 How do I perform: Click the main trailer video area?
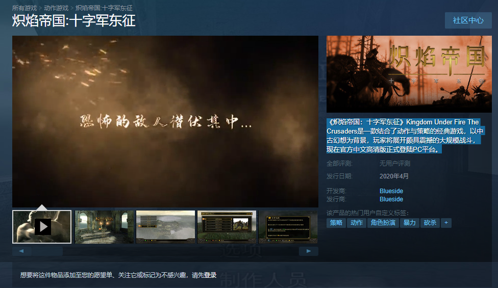(165, 121)
